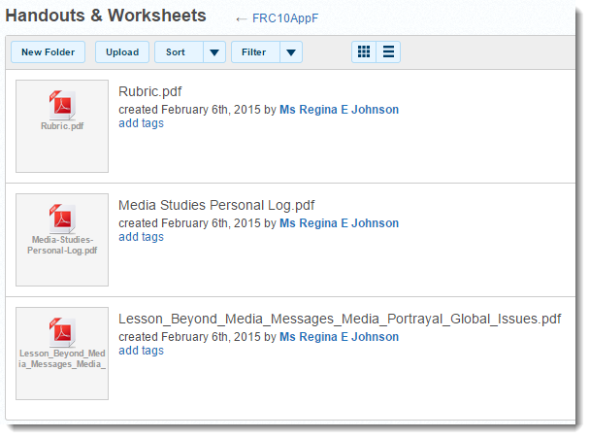The width and height of the screenshot is (590, 439).
Task: Add tags to Lesson_Beyond_Media_Messages file
Action: [141, 351]
